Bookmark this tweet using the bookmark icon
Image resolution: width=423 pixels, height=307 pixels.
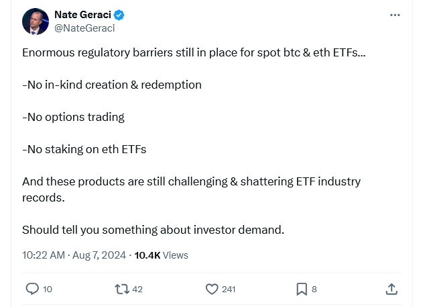302,289
